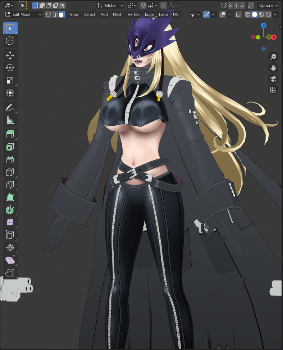Select the Rip Region tool
This screenshot has width=283, height=350.
tap(10, 272)
